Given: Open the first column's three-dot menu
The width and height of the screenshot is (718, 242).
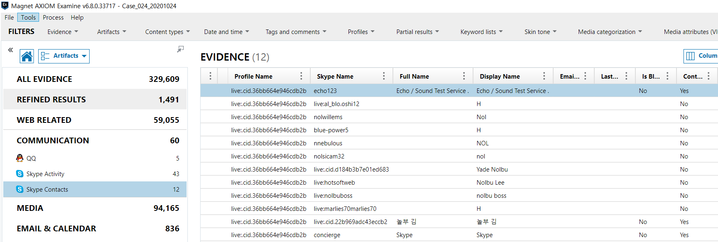Looking at the screenshot, I should pos(210,76).
